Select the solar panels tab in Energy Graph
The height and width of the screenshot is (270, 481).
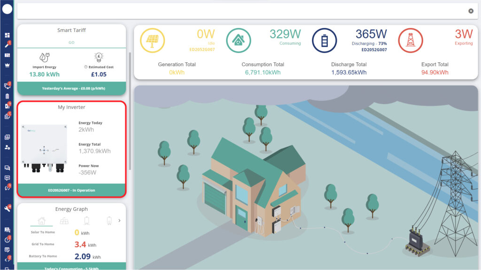tap(64, 220)
